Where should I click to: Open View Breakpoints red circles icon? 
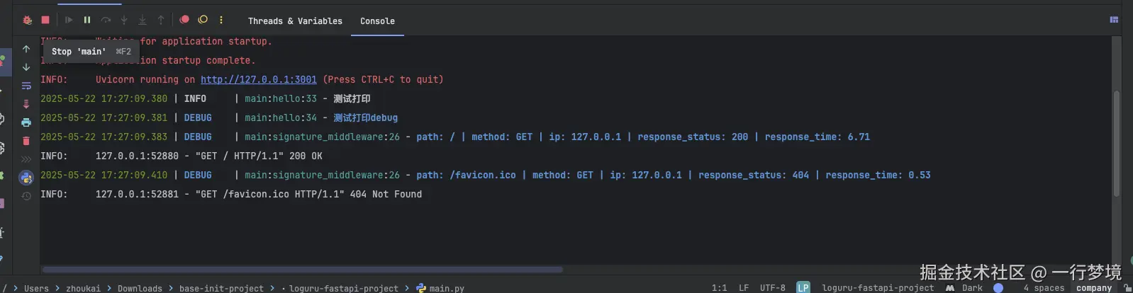click(x=184, y=20)
